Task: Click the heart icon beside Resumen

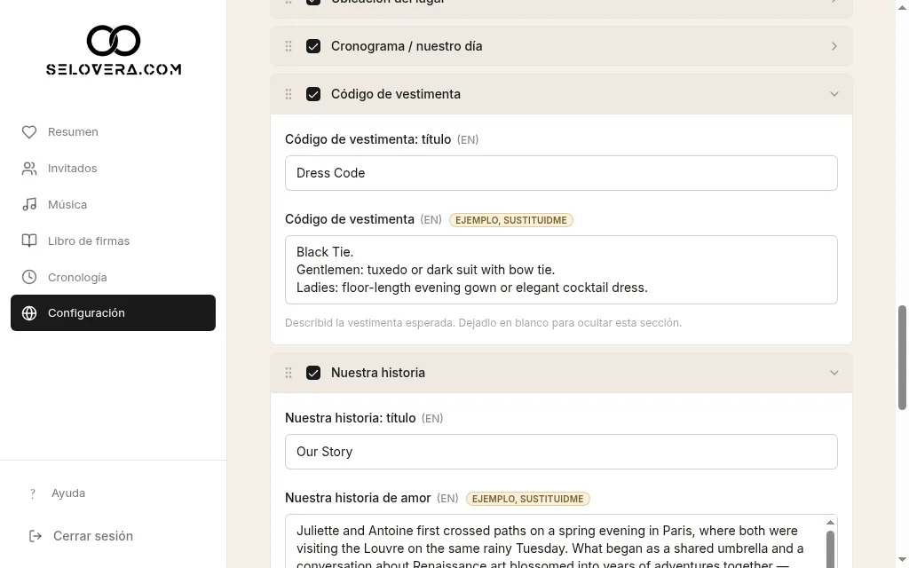Action: (x=29, y=132)
